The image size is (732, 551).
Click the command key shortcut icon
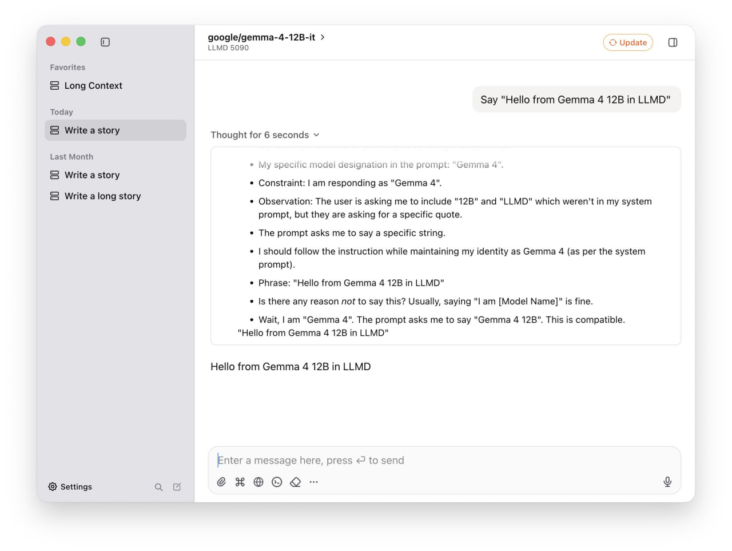click(240, 482)
